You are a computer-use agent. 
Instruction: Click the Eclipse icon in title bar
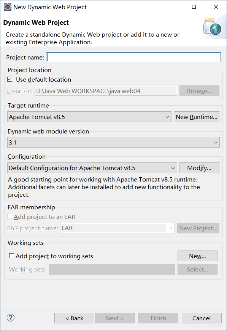pos(7,7)
